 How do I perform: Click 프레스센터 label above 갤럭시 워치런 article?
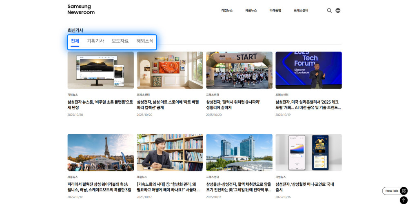(x=213, y=95)
